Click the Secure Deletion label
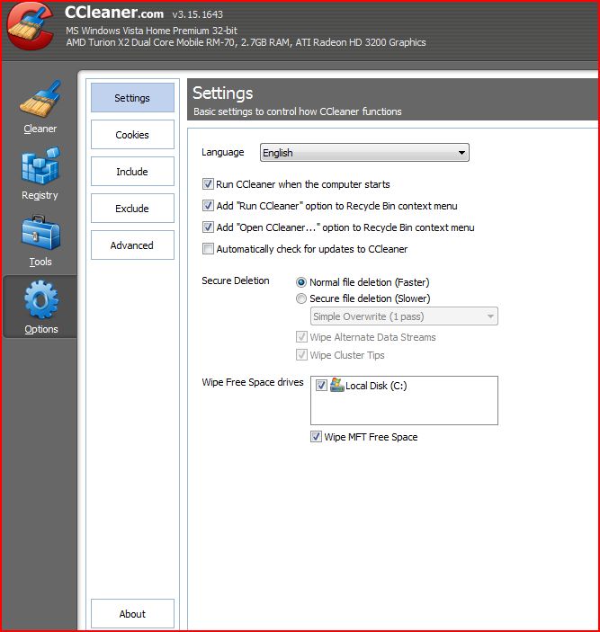This screenshot has height=632, width=600. pyautogui.click(x=236, y=280)
